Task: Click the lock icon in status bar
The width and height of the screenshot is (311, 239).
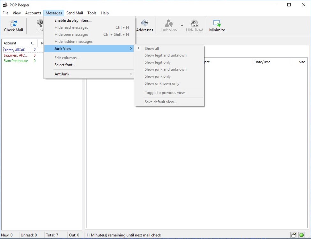Action: click(293, 235)
